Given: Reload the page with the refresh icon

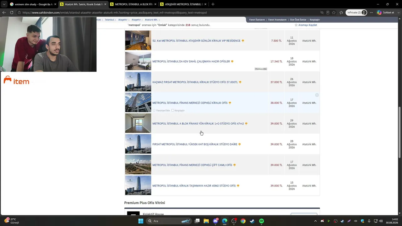Looking at the screenshot, I should (12, 13).
